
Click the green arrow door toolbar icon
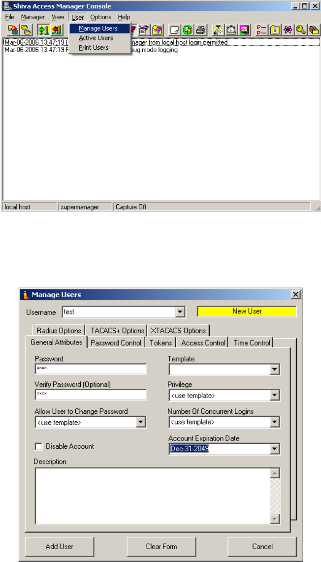(44, 30)
